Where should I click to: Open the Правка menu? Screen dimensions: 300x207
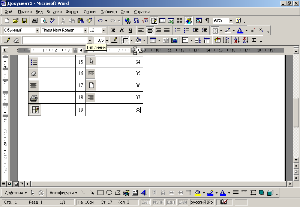tap(25, 12)
